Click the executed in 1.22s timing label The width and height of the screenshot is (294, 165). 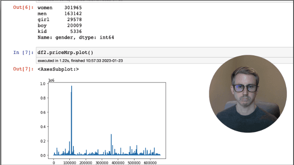point(80,61)
